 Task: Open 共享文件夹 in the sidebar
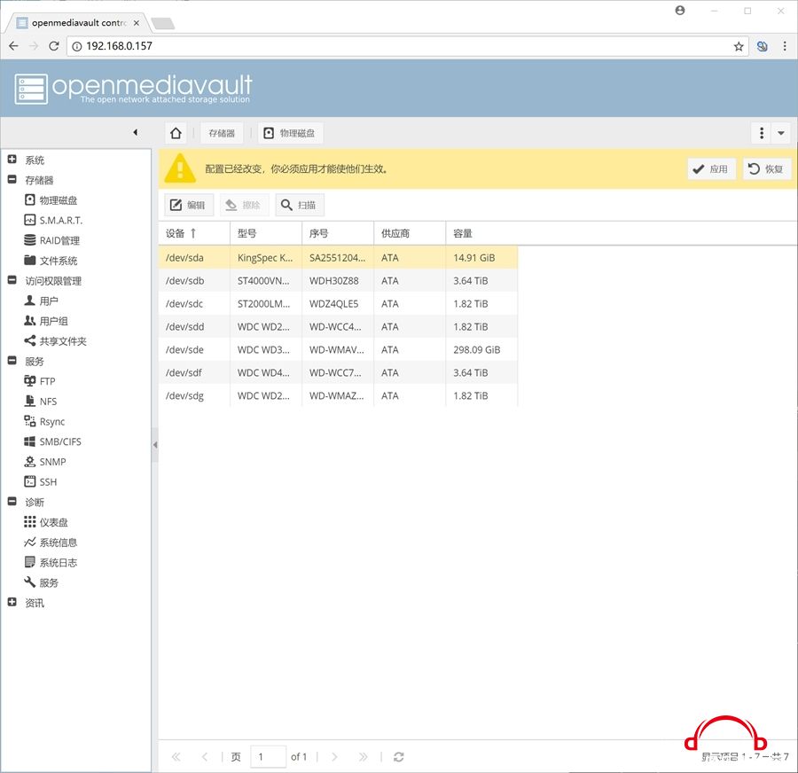(56, 341)
